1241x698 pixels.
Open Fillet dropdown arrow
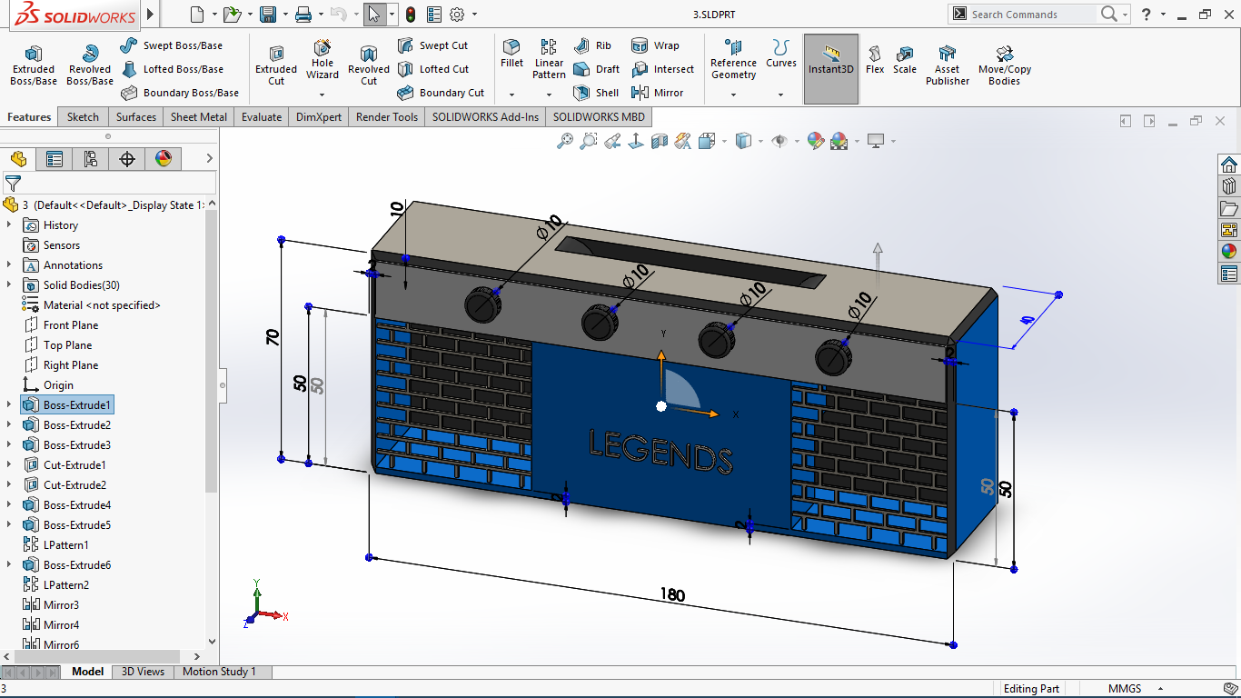[511, 94]
